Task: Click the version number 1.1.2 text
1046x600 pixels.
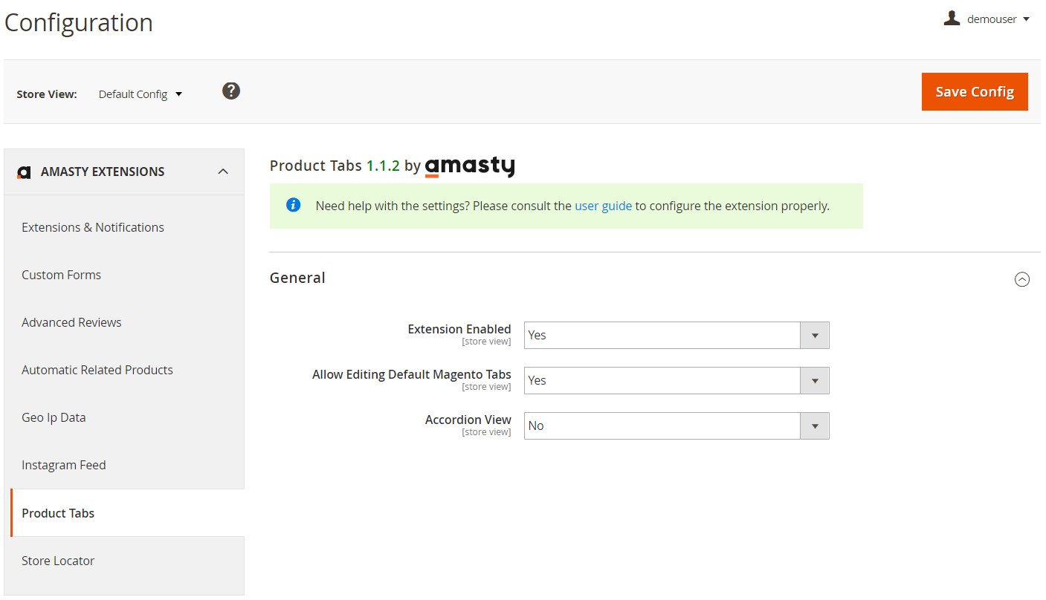Action: (383, 166)
